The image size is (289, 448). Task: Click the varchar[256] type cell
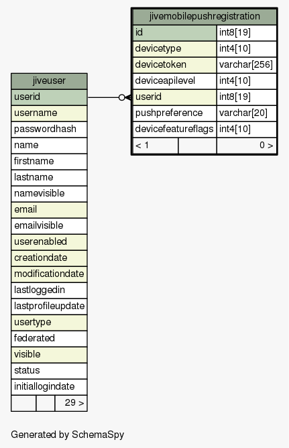tap(247, 65)
